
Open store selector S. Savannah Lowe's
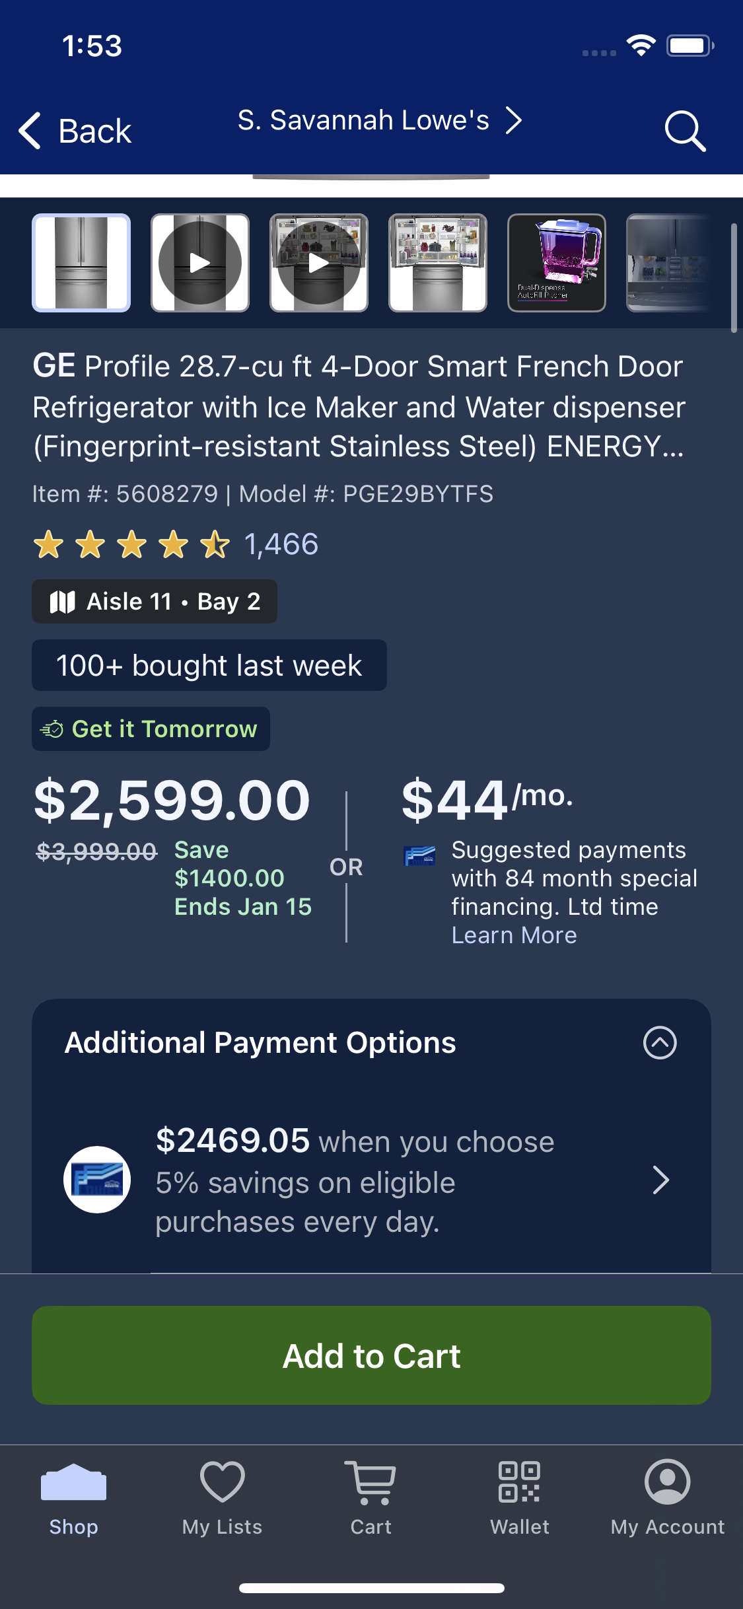pos(380,121)
